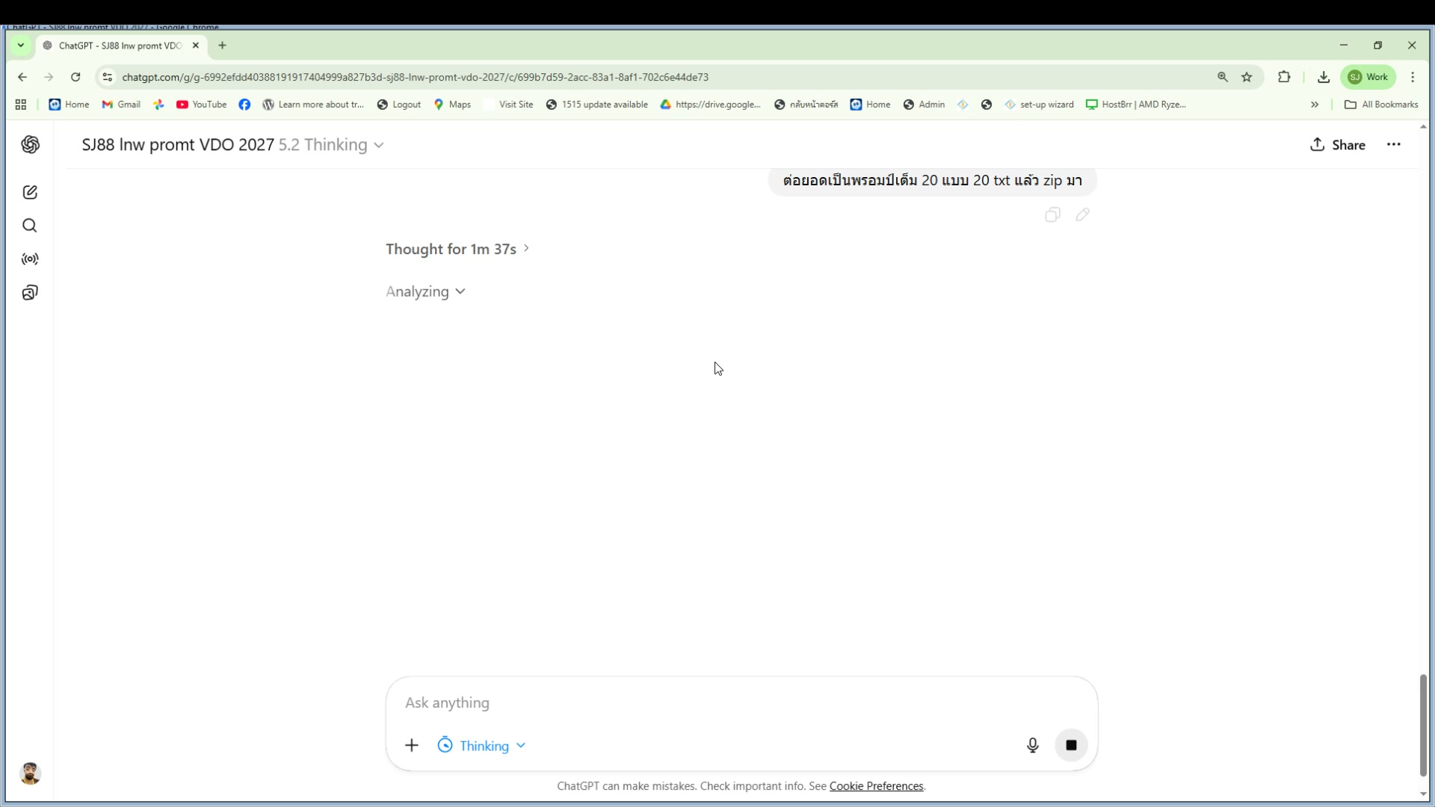Open the attachment plus button

coord(412,745)
